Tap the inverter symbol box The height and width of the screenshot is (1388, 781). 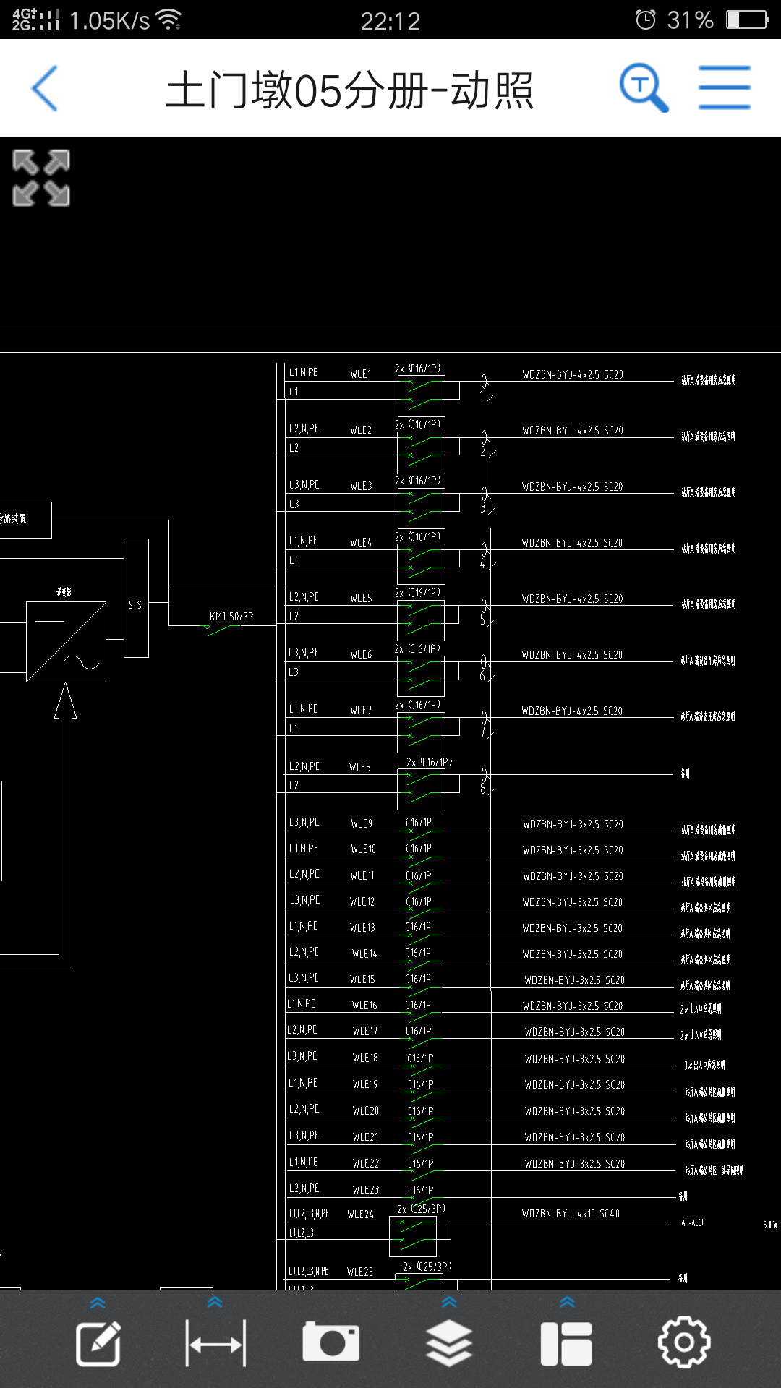click(x=66, y=642)
